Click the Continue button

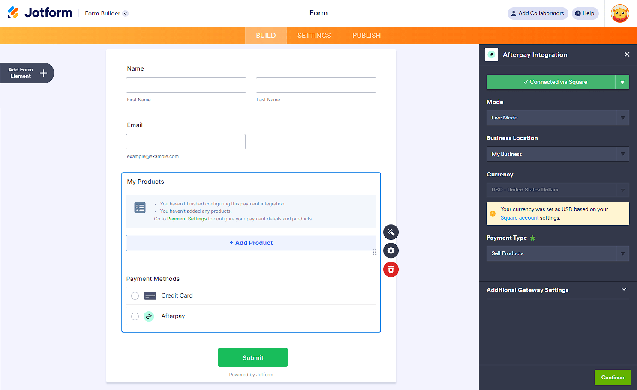(x=613, y=378)
